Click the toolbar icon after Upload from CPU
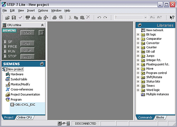This screenshot has width=177, height=127. 46,18
